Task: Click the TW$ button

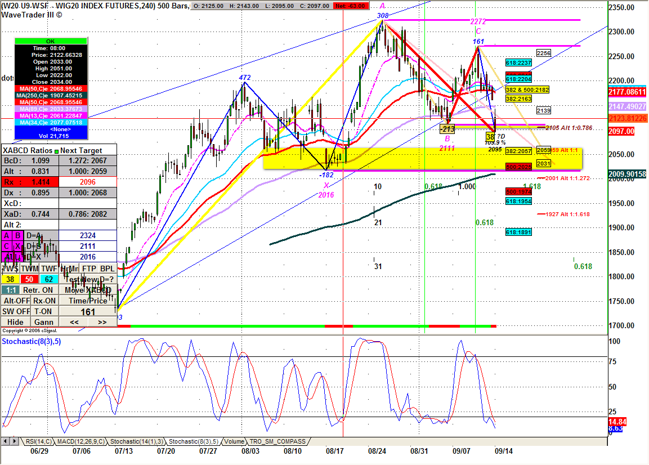Action: (x=10, y=269)
